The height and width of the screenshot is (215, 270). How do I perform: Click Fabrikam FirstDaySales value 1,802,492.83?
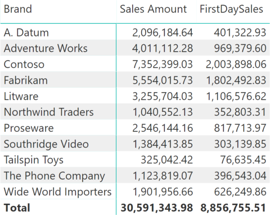(236, 80)
